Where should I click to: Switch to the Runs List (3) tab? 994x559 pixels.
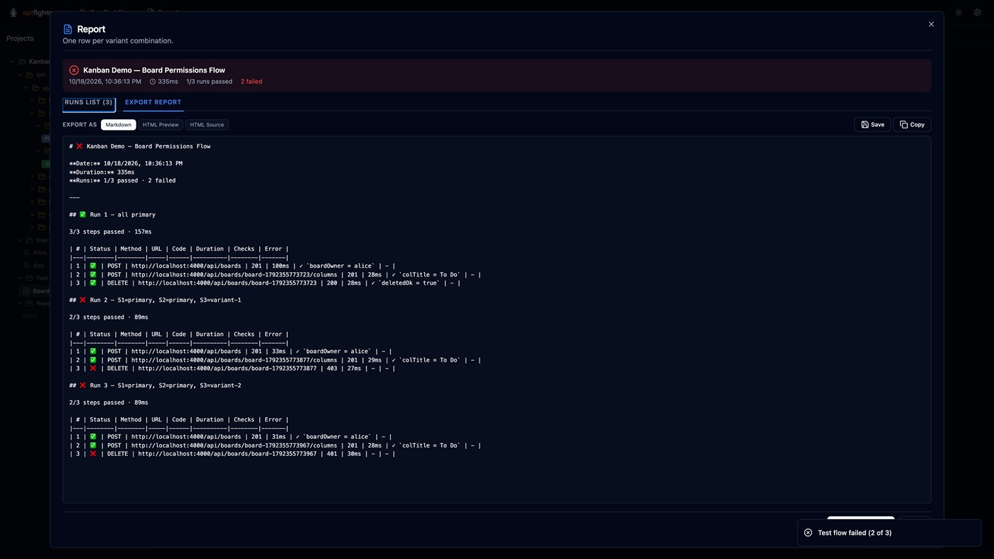tap(89, 103)
